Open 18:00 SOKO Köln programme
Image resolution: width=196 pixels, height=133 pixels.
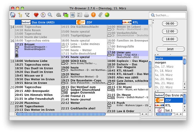click(84, 62)
